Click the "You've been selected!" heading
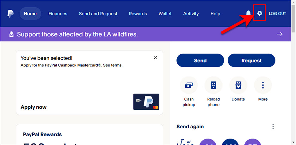This screenshot has width=296, height=145. click(46, 58)
